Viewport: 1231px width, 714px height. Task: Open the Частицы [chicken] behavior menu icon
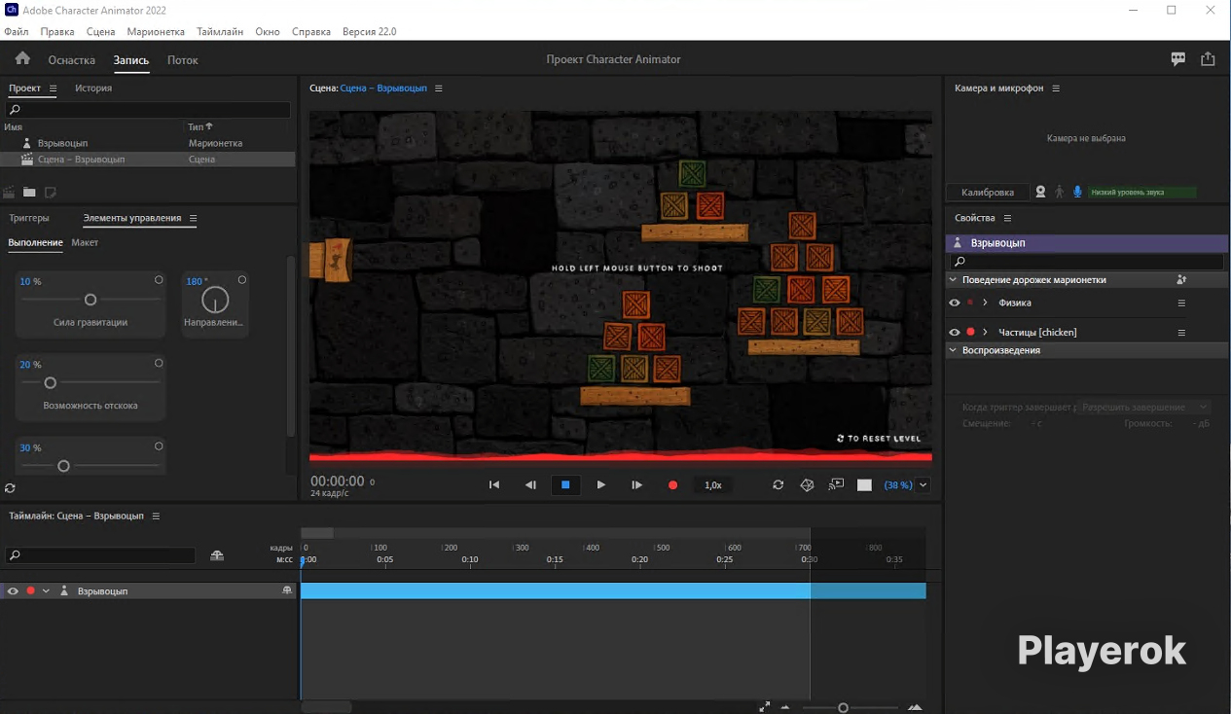1181,333
